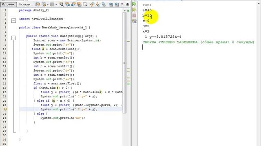Click 'float a = scan.nextFloat();' line
The height and width of the screenshot is (146, 261).
coord(55,49)
